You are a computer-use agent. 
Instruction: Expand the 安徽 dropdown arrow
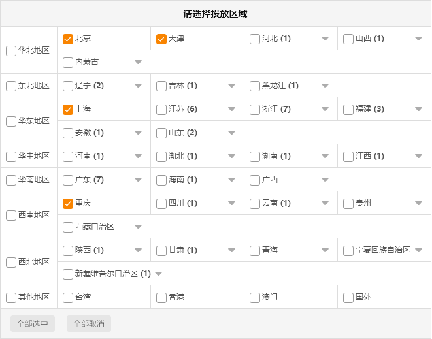click(x=138, y=133)
